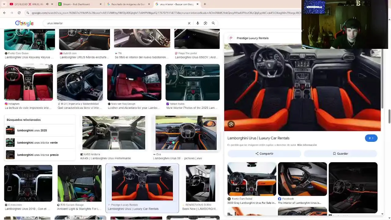Open Prestige Luxury Rentals source link in preview
This screenshot has width=391, height=220.
pyautogui.click(x=253, y=38)
